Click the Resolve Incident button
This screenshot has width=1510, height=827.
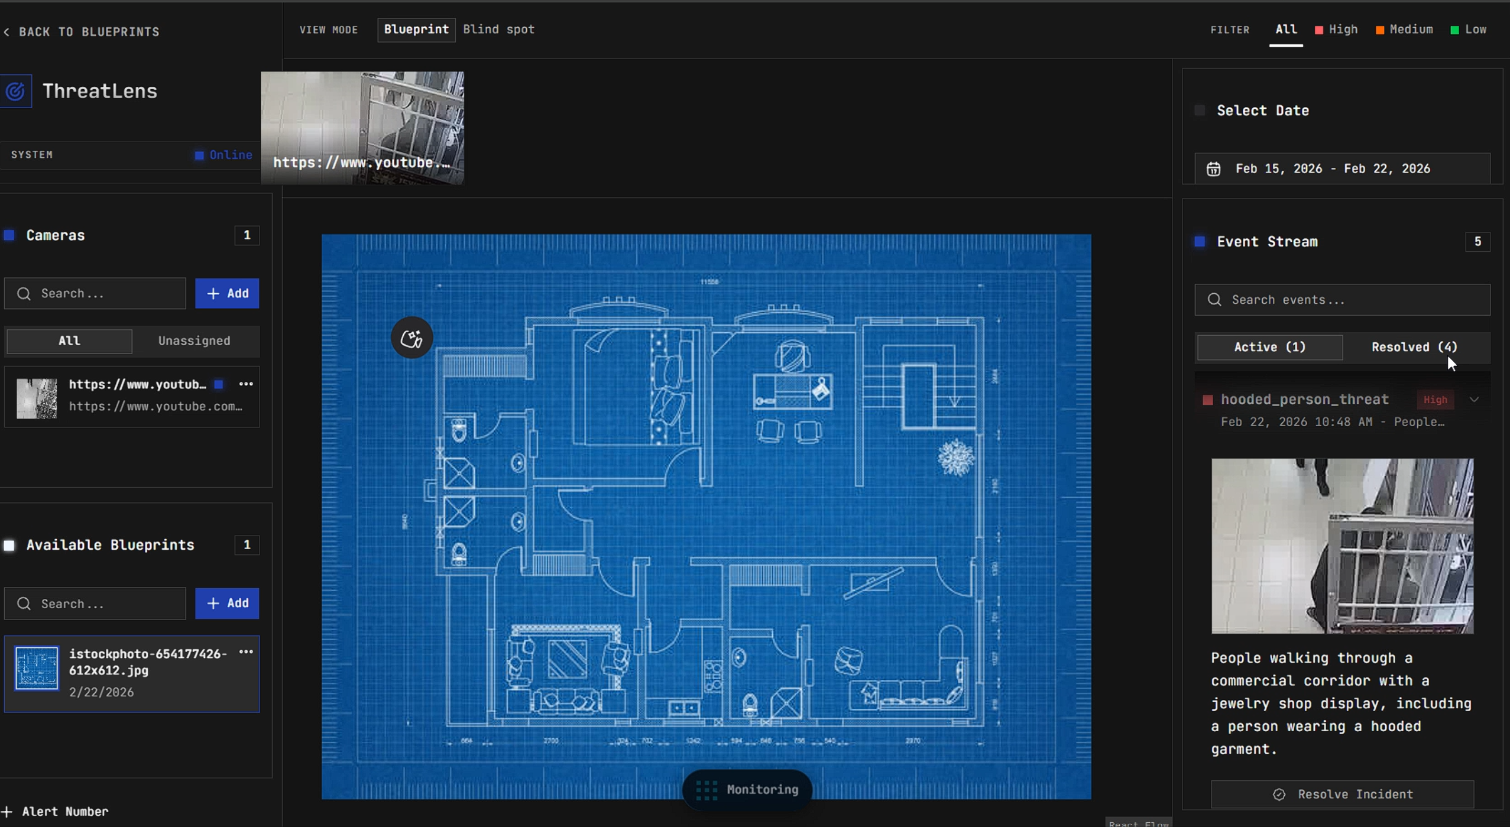(1342, 794)
